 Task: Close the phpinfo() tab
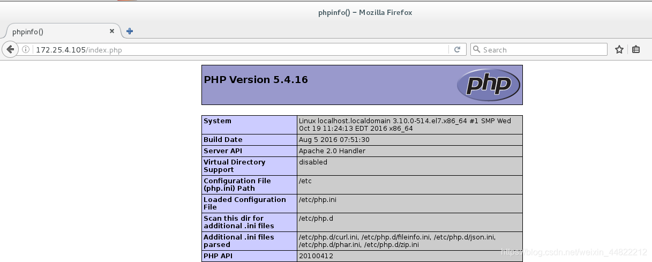click(x=112, y=31)
